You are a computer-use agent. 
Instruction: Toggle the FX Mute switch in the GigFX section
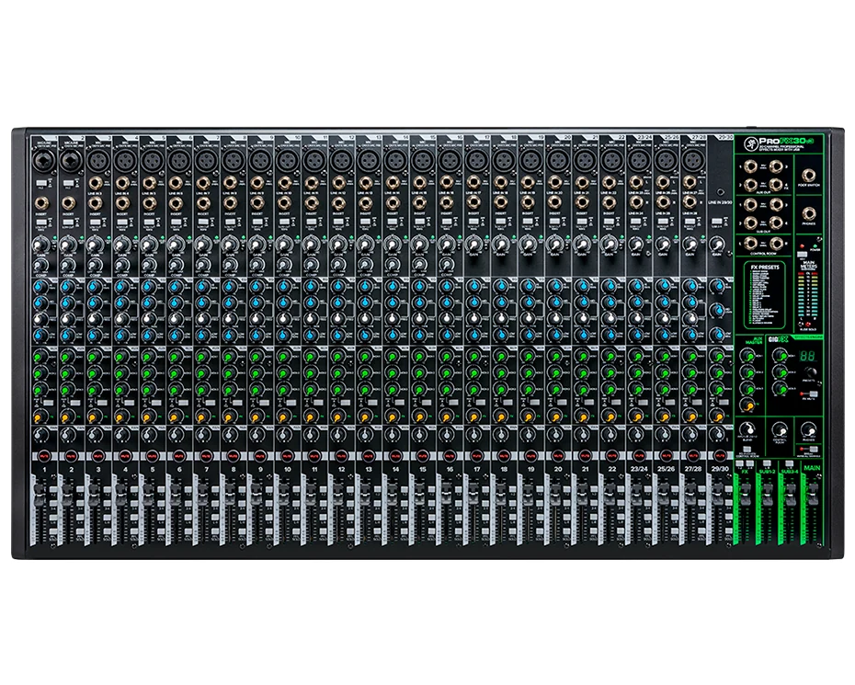pyautogui.click(x=814, y=394)
